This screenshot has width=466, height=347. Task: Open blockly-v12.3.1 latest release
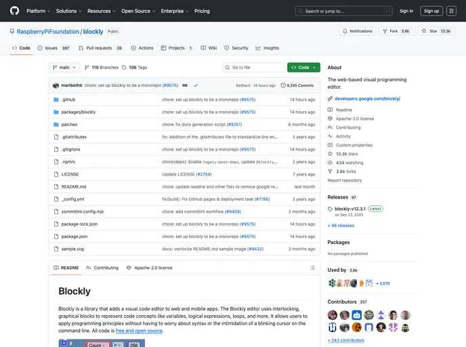[350, 209]
